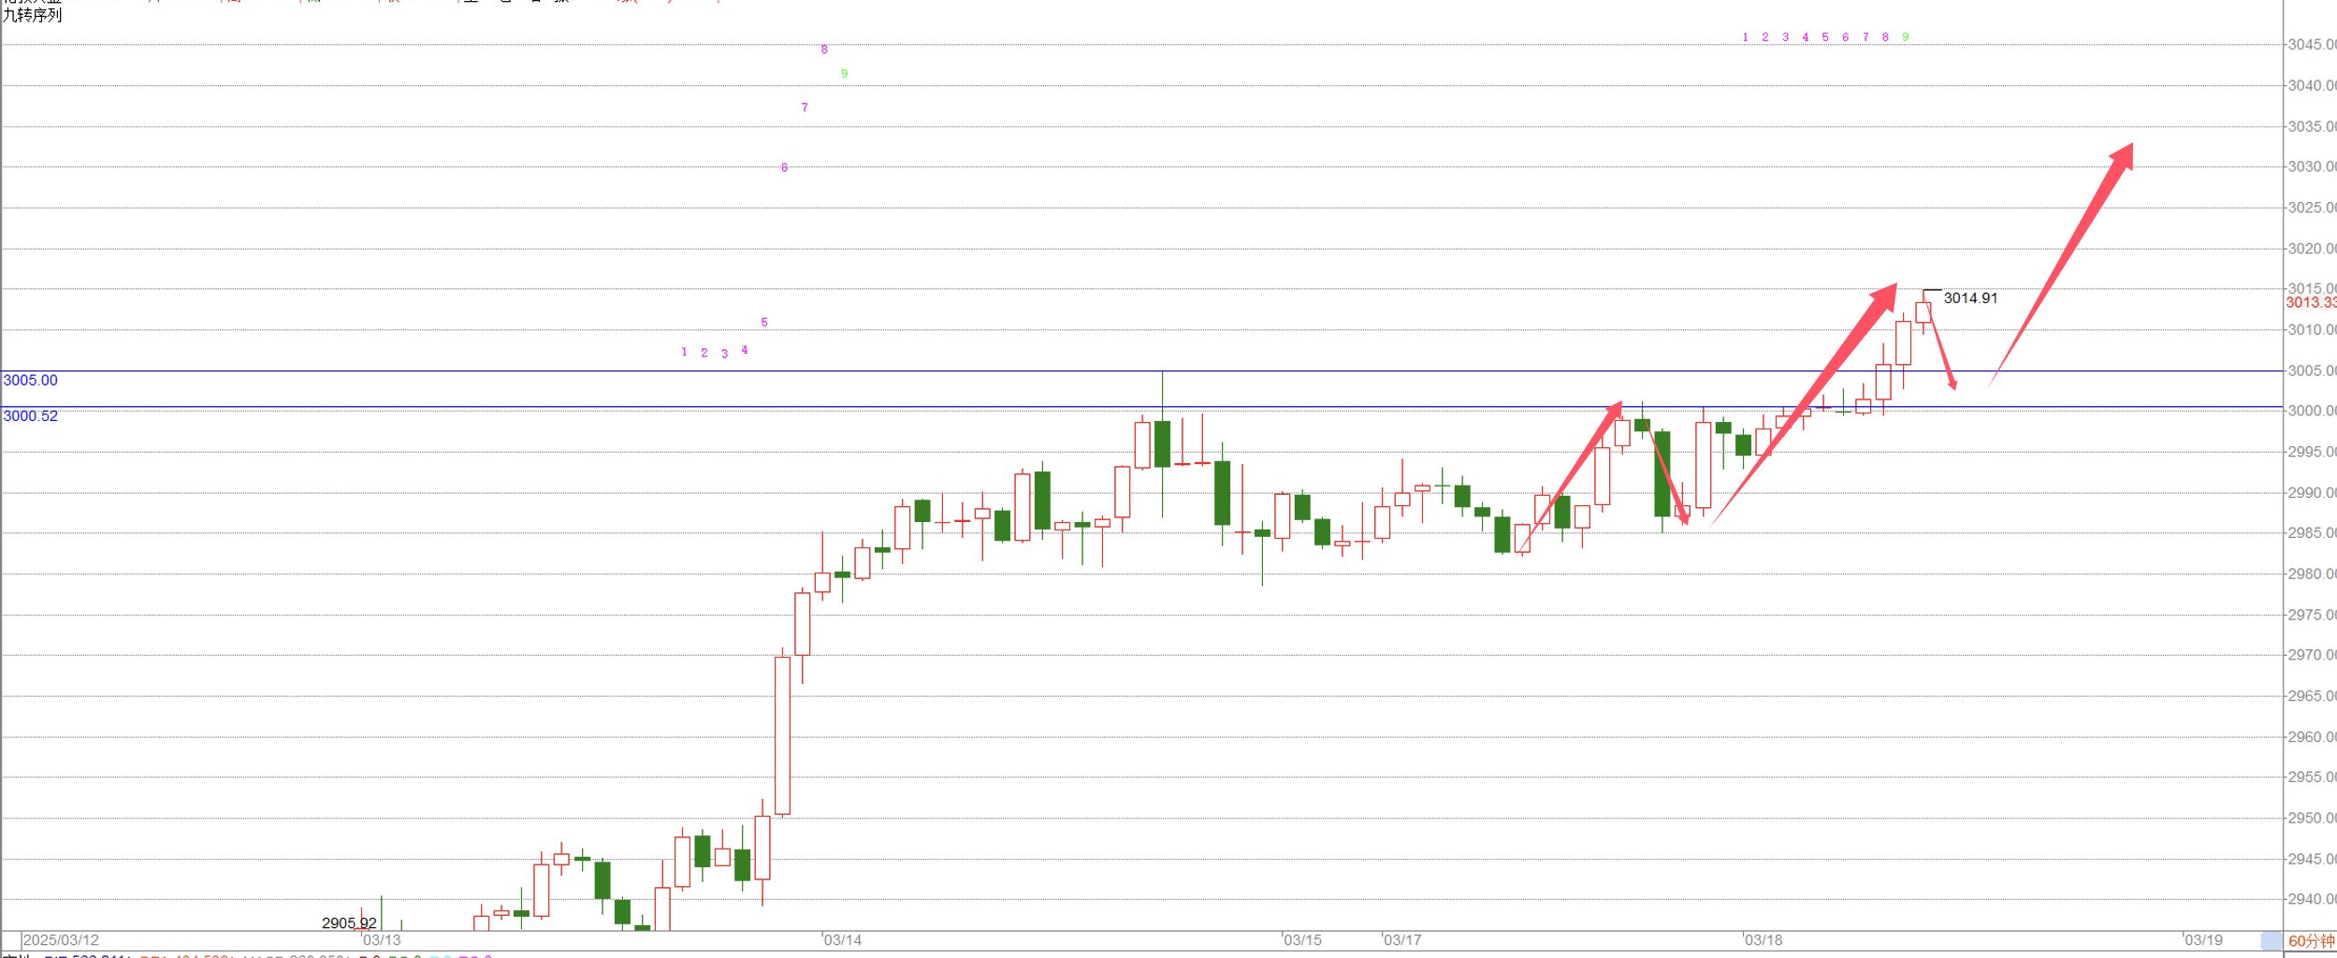Select the 03/17 date marker
The height and width of the screenshot is (958, 2337).
pos(1402,940)
